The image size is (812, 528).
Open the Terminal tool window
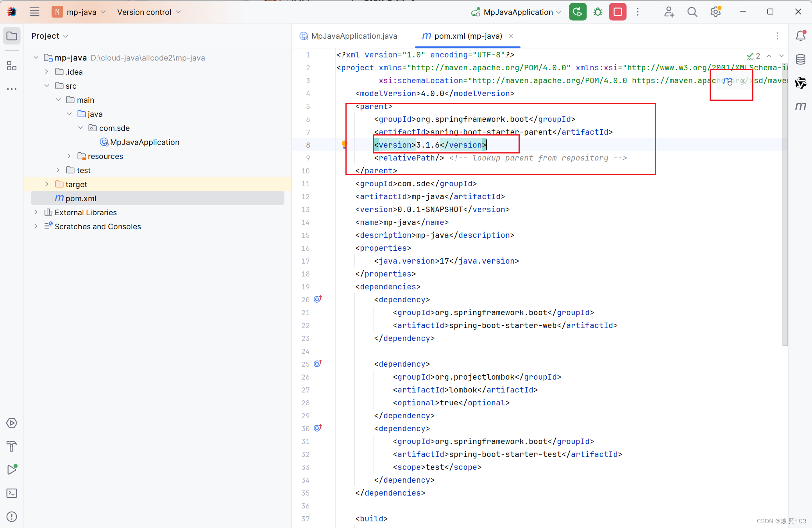pos(12,493)
